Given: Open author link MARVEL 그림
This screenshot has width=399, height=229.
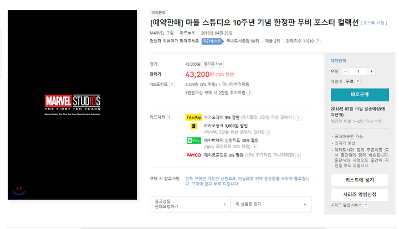Looking at the screenshot, I should [x=162, y=33].
